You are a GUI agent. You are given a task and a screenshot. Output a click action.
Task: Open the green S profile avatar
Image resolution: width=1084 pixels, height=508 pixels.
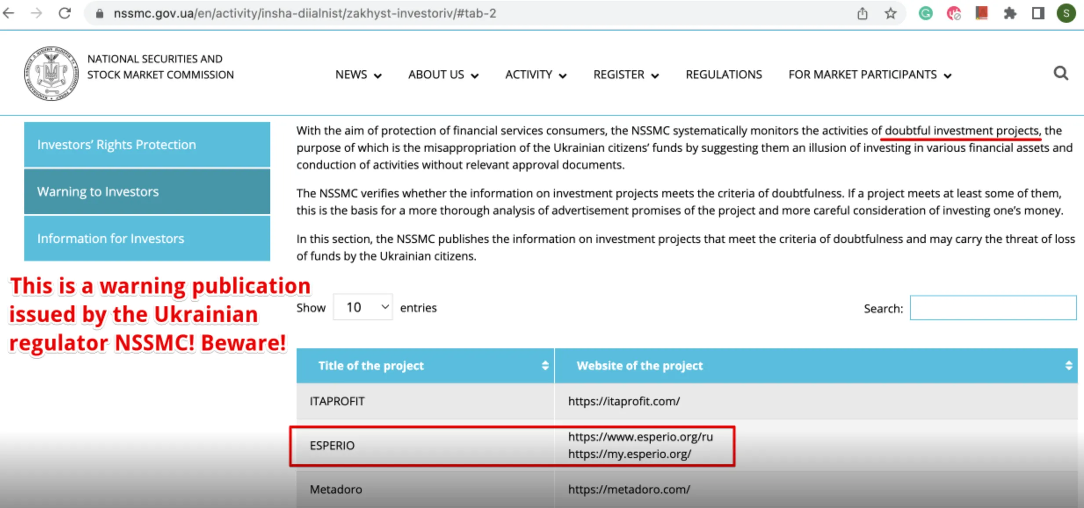(1066, 14)
